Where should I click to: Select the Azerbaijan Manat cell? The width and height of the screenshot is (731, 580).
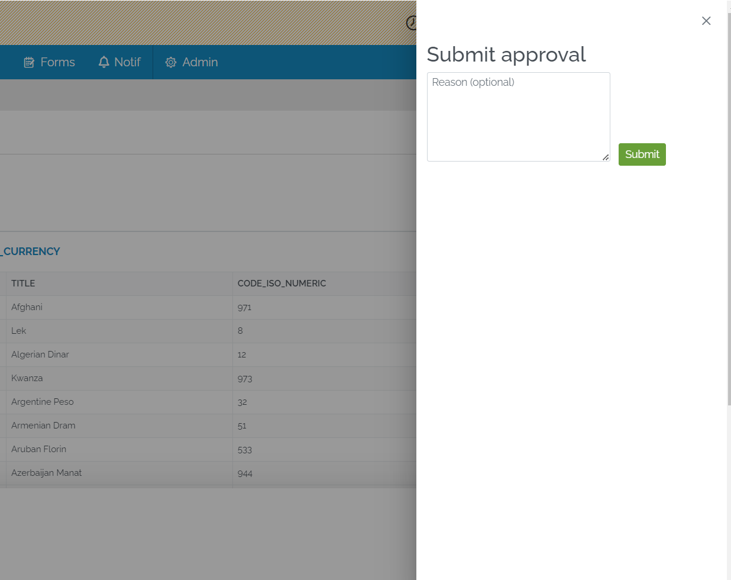pyautogui.click(x=119, y=473)
